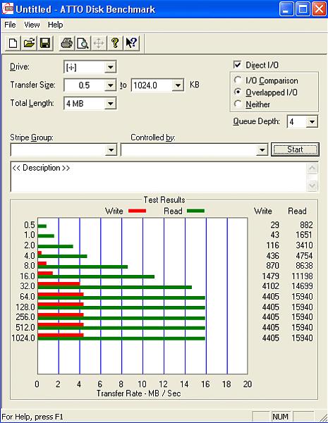This screenshot has width=328, height=423.
Task: Click the Start benchmark button
Action: click(295, 149)
